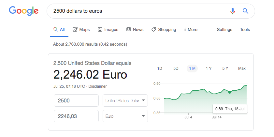Click the blue search magnifier icon
The width and height of the screenshot is (274, 137).
click(246, 11)
